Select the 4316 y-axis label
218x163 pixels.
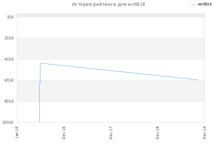click(9, 59)
